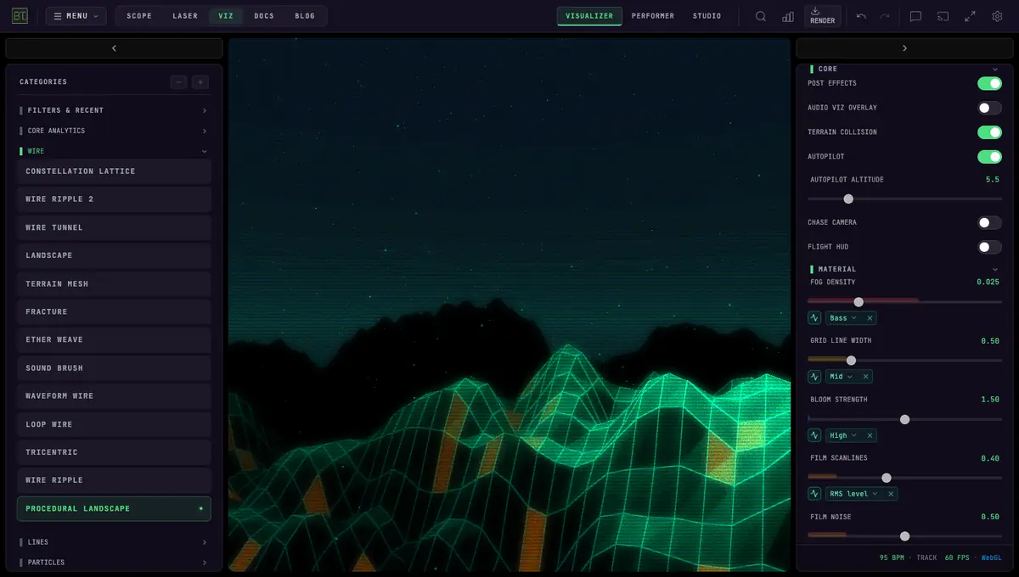The height and width of the screenshot is (577, 1019).
Task: Click Autopilot Altitude slider handle
Action: (848, 199)
